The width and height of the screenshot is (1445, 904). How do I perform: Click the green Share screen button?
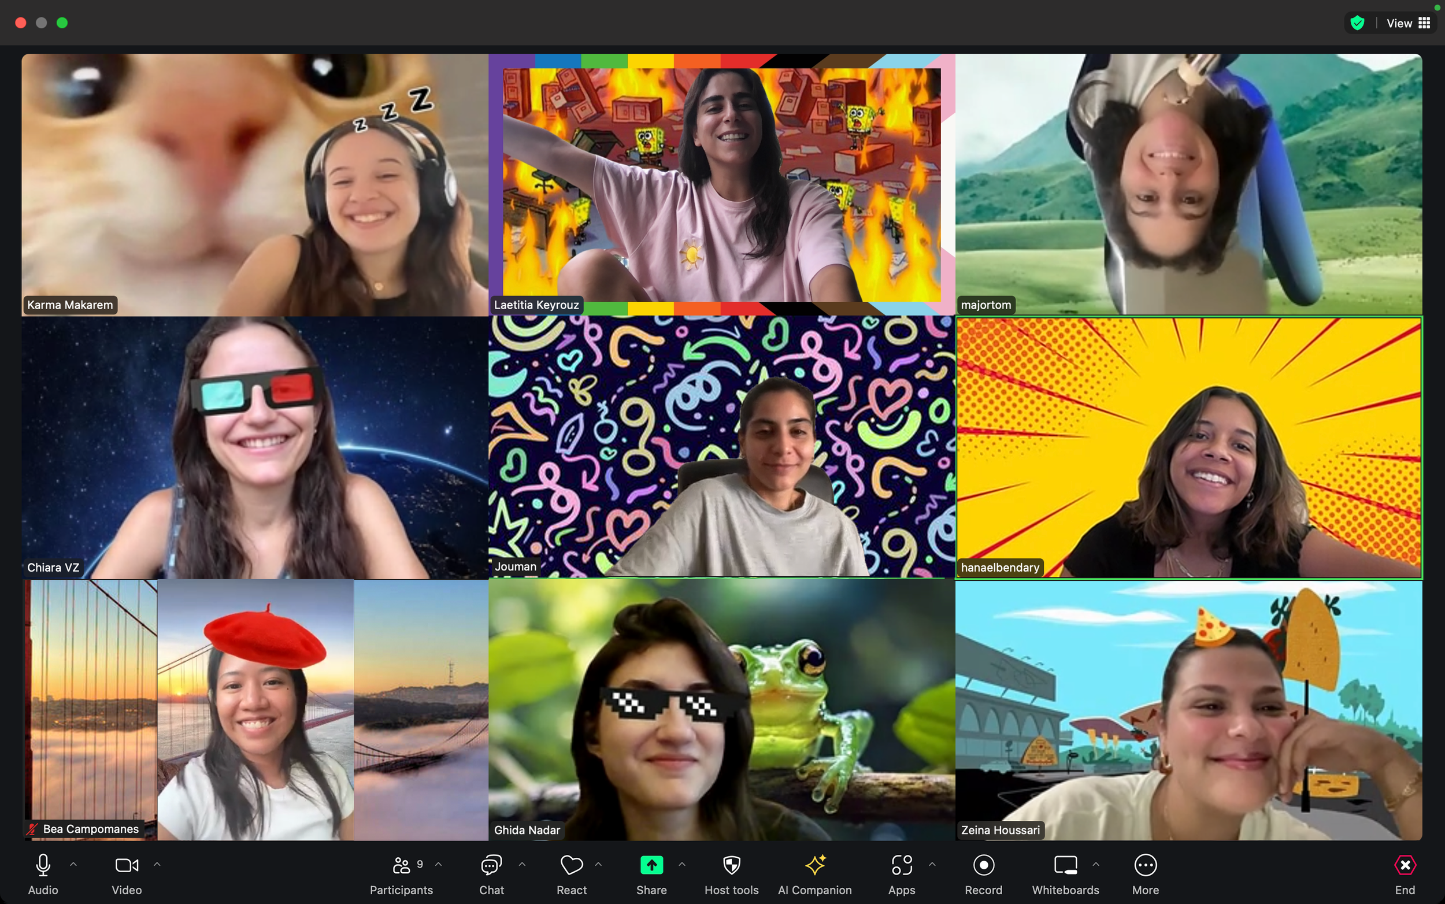pos(651,865)
